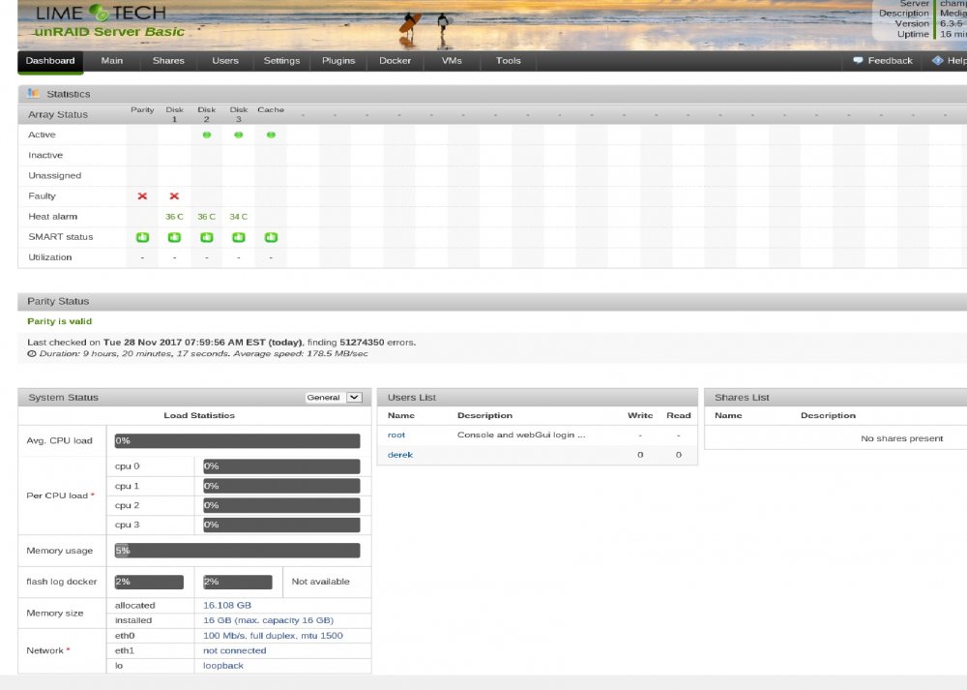
Task: Click Disk 3 green active indicator
Action: (x=239, y=135)
